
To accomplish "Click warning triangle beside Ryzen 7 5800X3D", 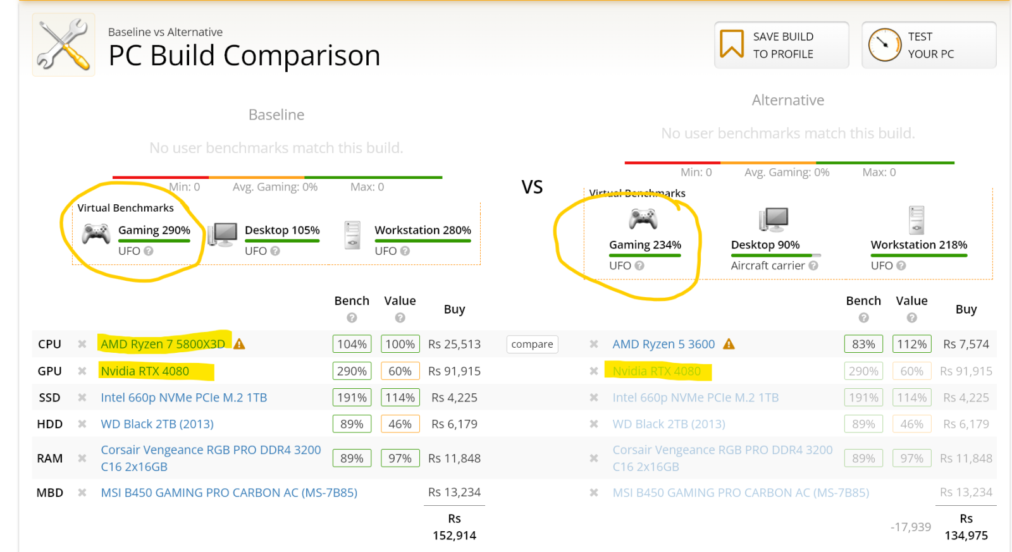I will (x=239, y=344).
